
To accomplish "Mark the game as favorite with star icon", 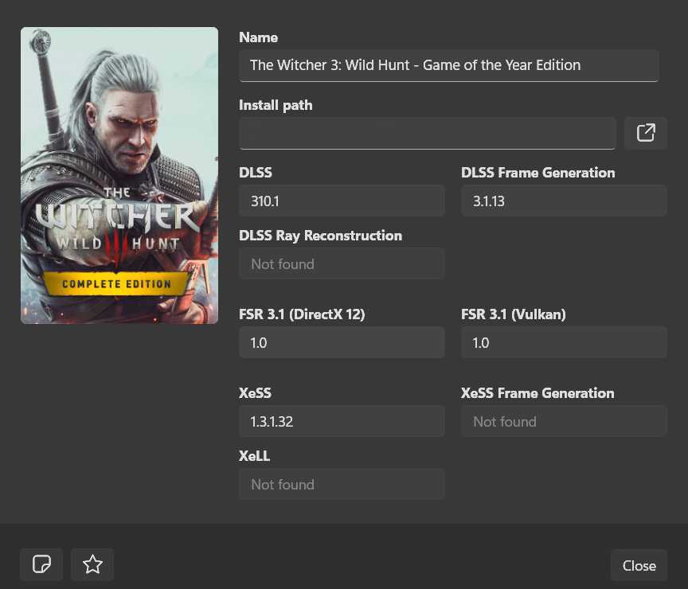I will (x=92, y=564).
